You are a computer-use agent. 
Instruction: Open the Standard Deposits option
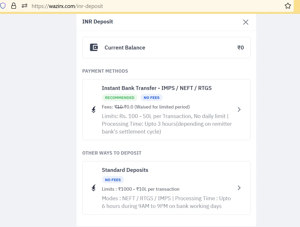(166, 188)
